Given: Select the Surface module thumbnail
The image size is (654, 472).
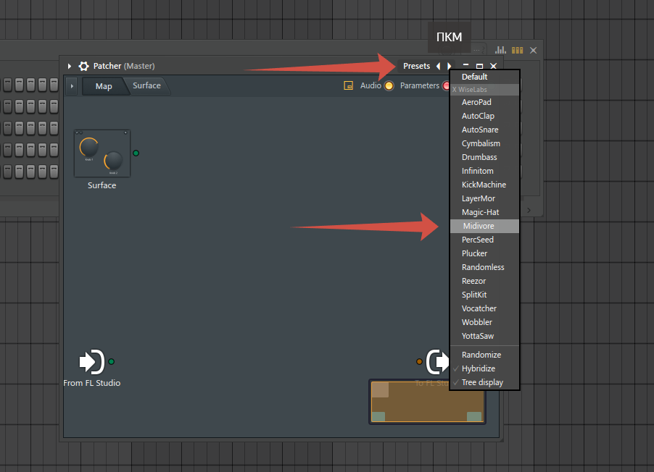Looking at the screenshot, I should click(x=102, y=153).
